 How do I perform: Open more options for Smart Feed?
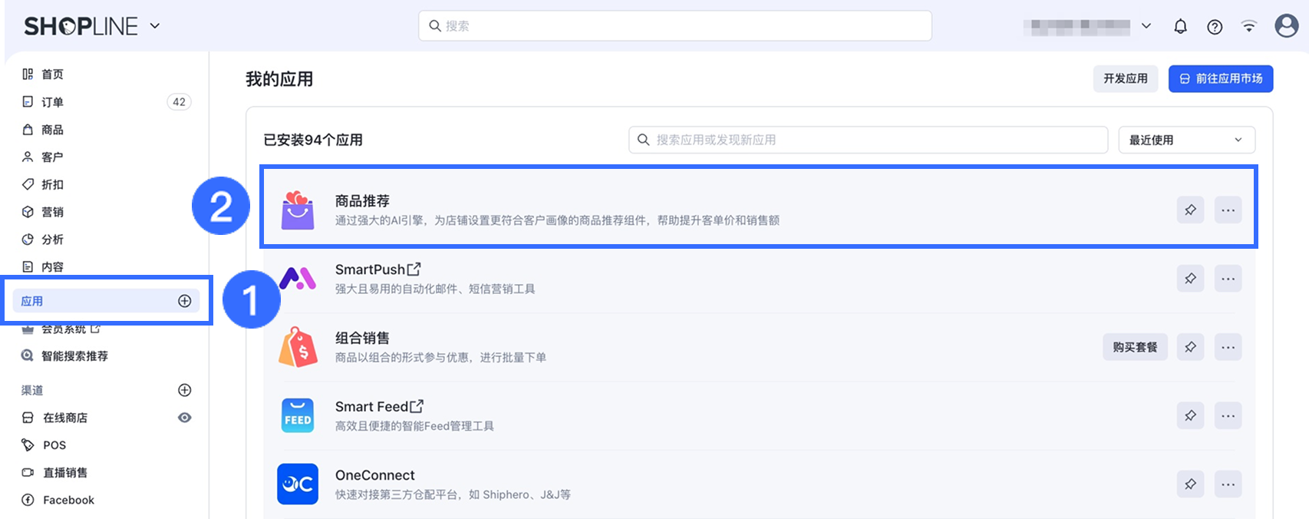1228,415
